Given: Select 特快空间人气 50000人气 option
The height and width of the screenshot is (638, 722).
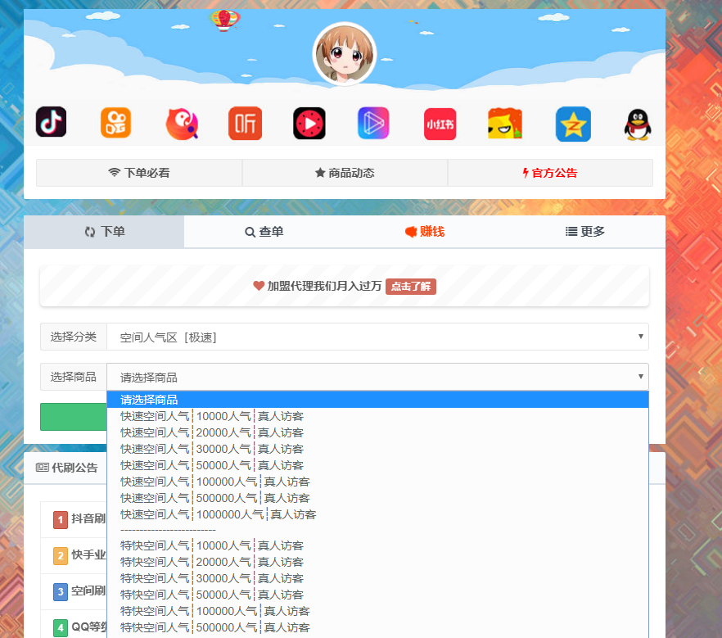Looking at the screenshot, I should pos(212,595).
